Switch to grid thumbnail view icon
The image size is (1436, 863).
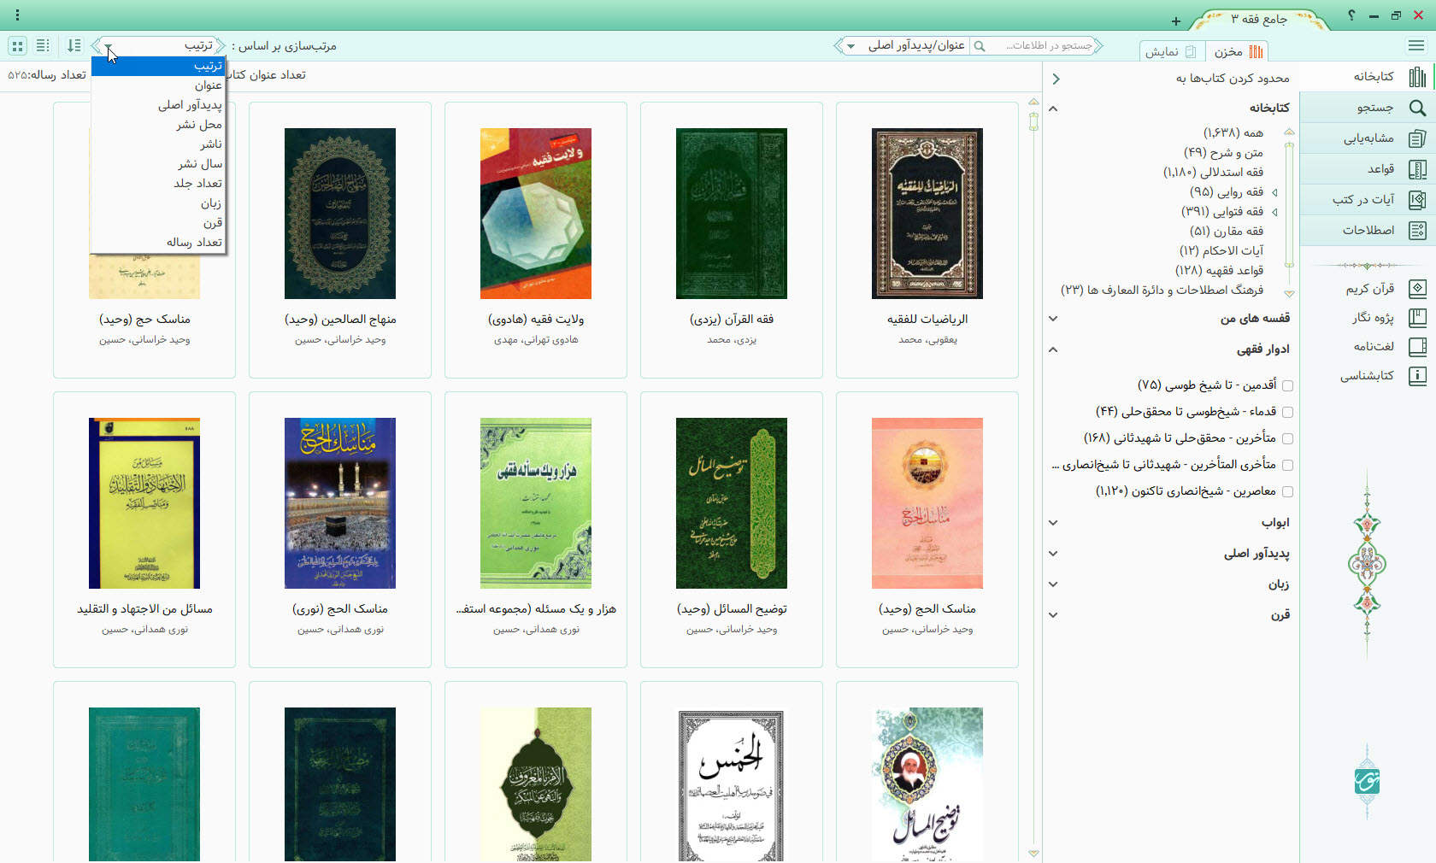click(17, 45)
